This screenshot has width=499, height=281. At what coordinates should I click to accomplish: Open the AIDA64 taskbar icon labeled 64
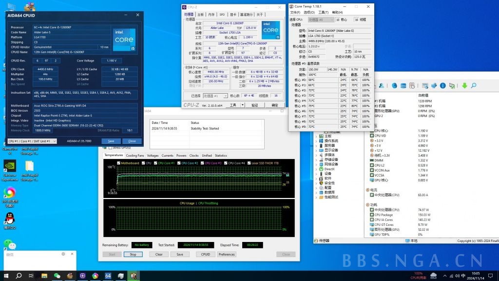108,276
